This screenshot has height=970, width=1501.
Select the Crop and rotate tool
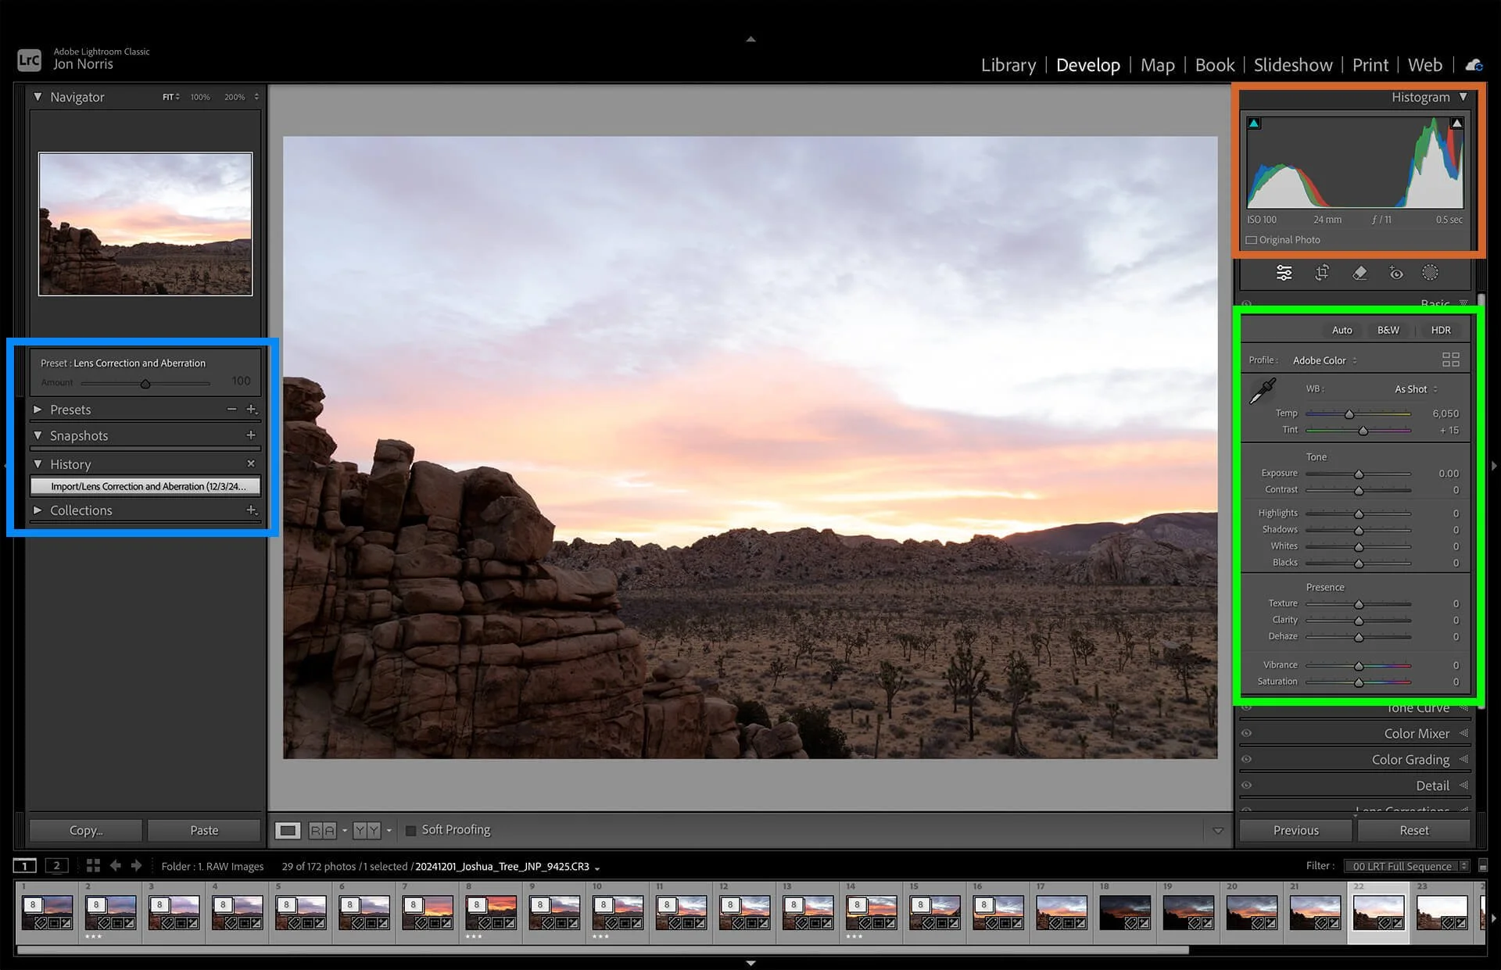click(x=1322, y=273)
